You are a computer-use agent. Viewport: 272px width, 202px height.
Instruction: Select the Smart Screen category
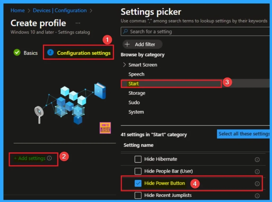click(x=143, y=65)
